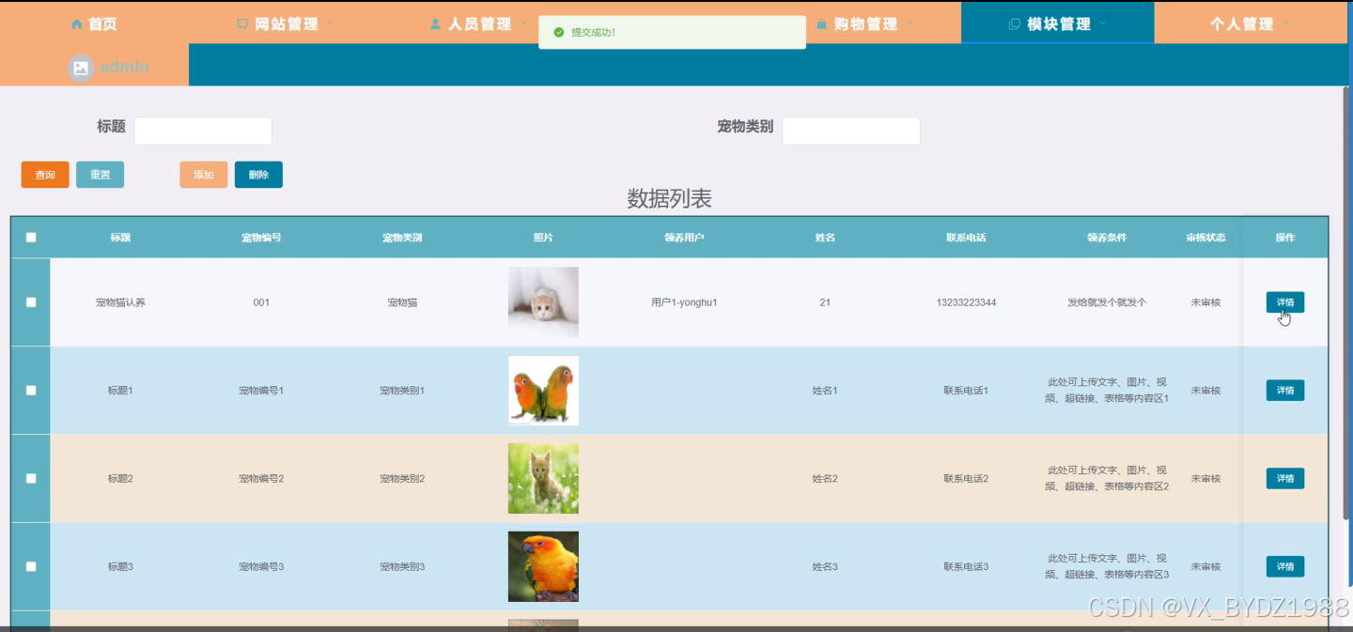Click the 宠物编号2 cell
The image size is (1353, 632).
[261, 479]
